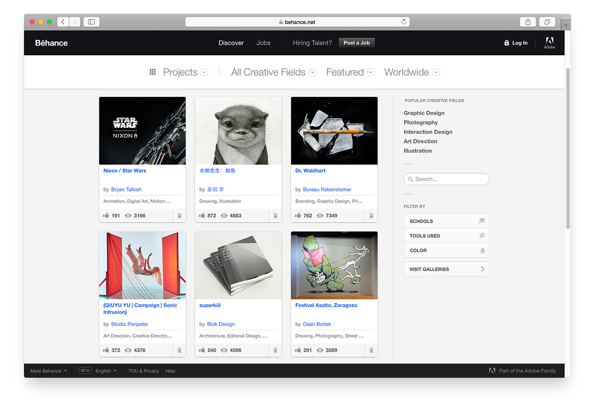Expand the Tools Used filter
This screenshot has width=595, height=412.
(x=446, y=236)
